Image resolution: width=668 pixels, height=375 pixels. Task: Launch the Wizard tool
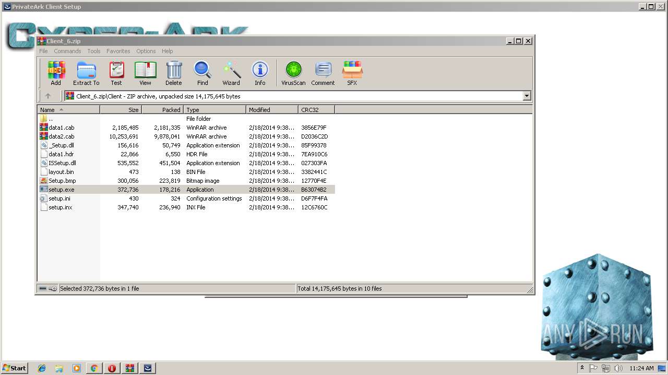pos(231,73)
